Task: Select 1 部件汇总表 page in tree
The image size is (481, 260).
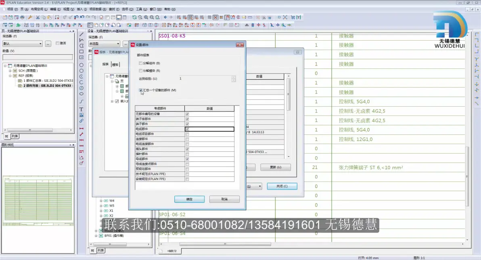Action: click(x=48, y=81)
